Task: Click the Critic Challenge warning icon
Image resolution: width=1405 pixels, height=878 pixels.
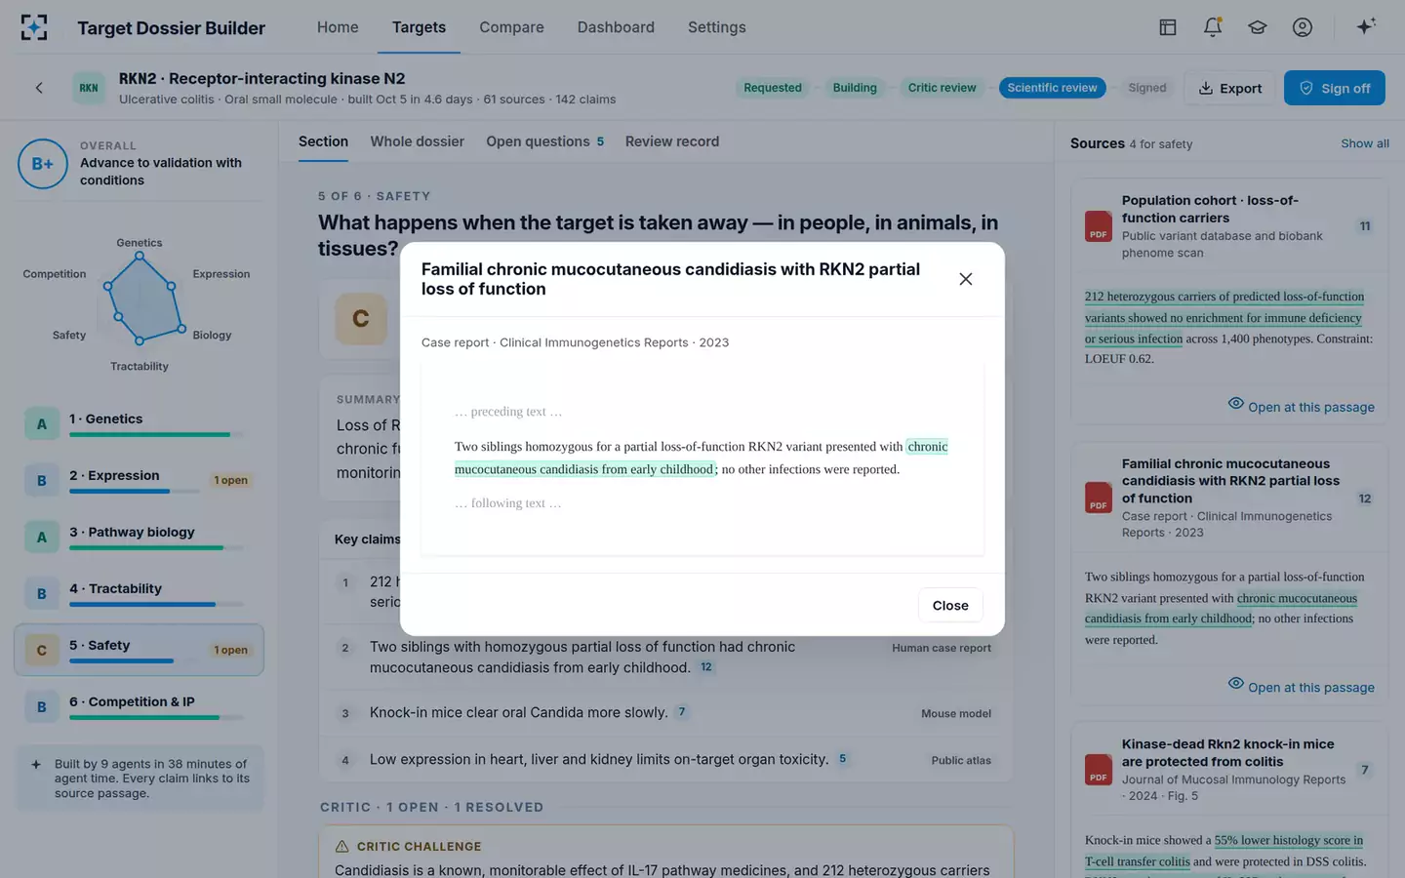Action: 341,847
